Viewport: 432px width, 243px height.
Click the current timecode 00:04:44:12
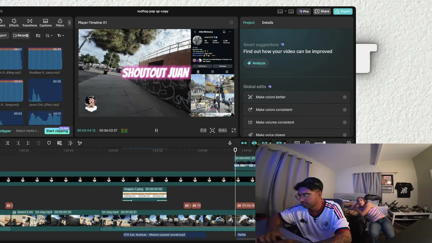point(86,131)
